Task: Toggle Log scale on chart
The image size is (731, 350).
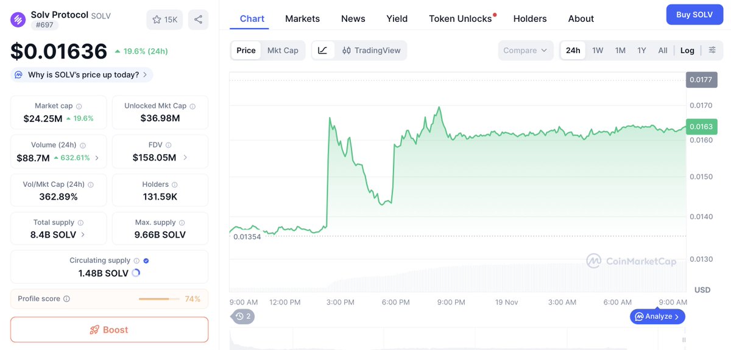Action: pos(687,51)
